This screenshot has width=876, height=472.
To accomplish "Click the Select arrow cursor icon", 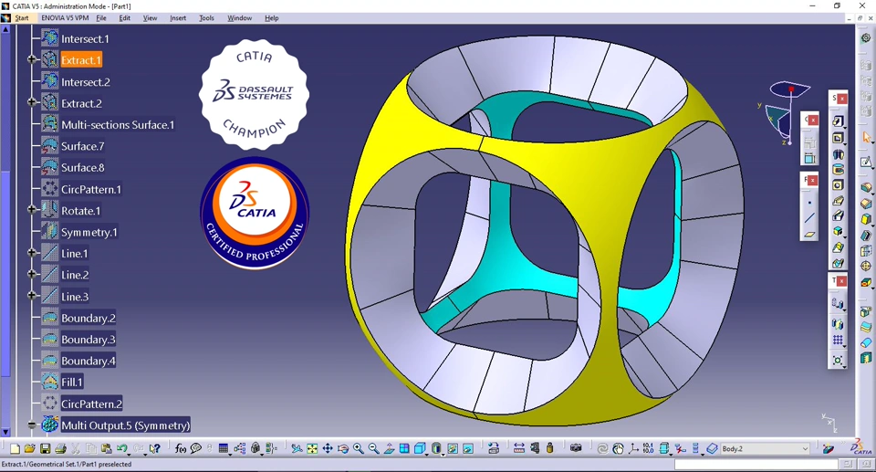I will (867, 137).
